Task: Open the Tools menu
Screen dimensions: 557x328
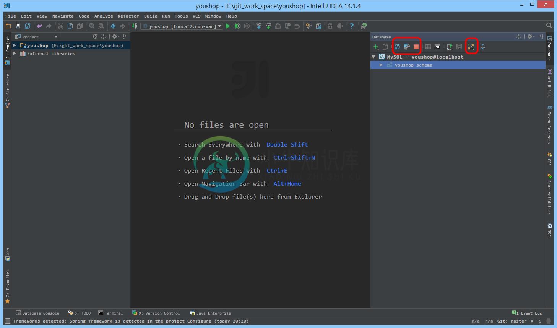Action: pyautogui.click(x=181, y=16)
